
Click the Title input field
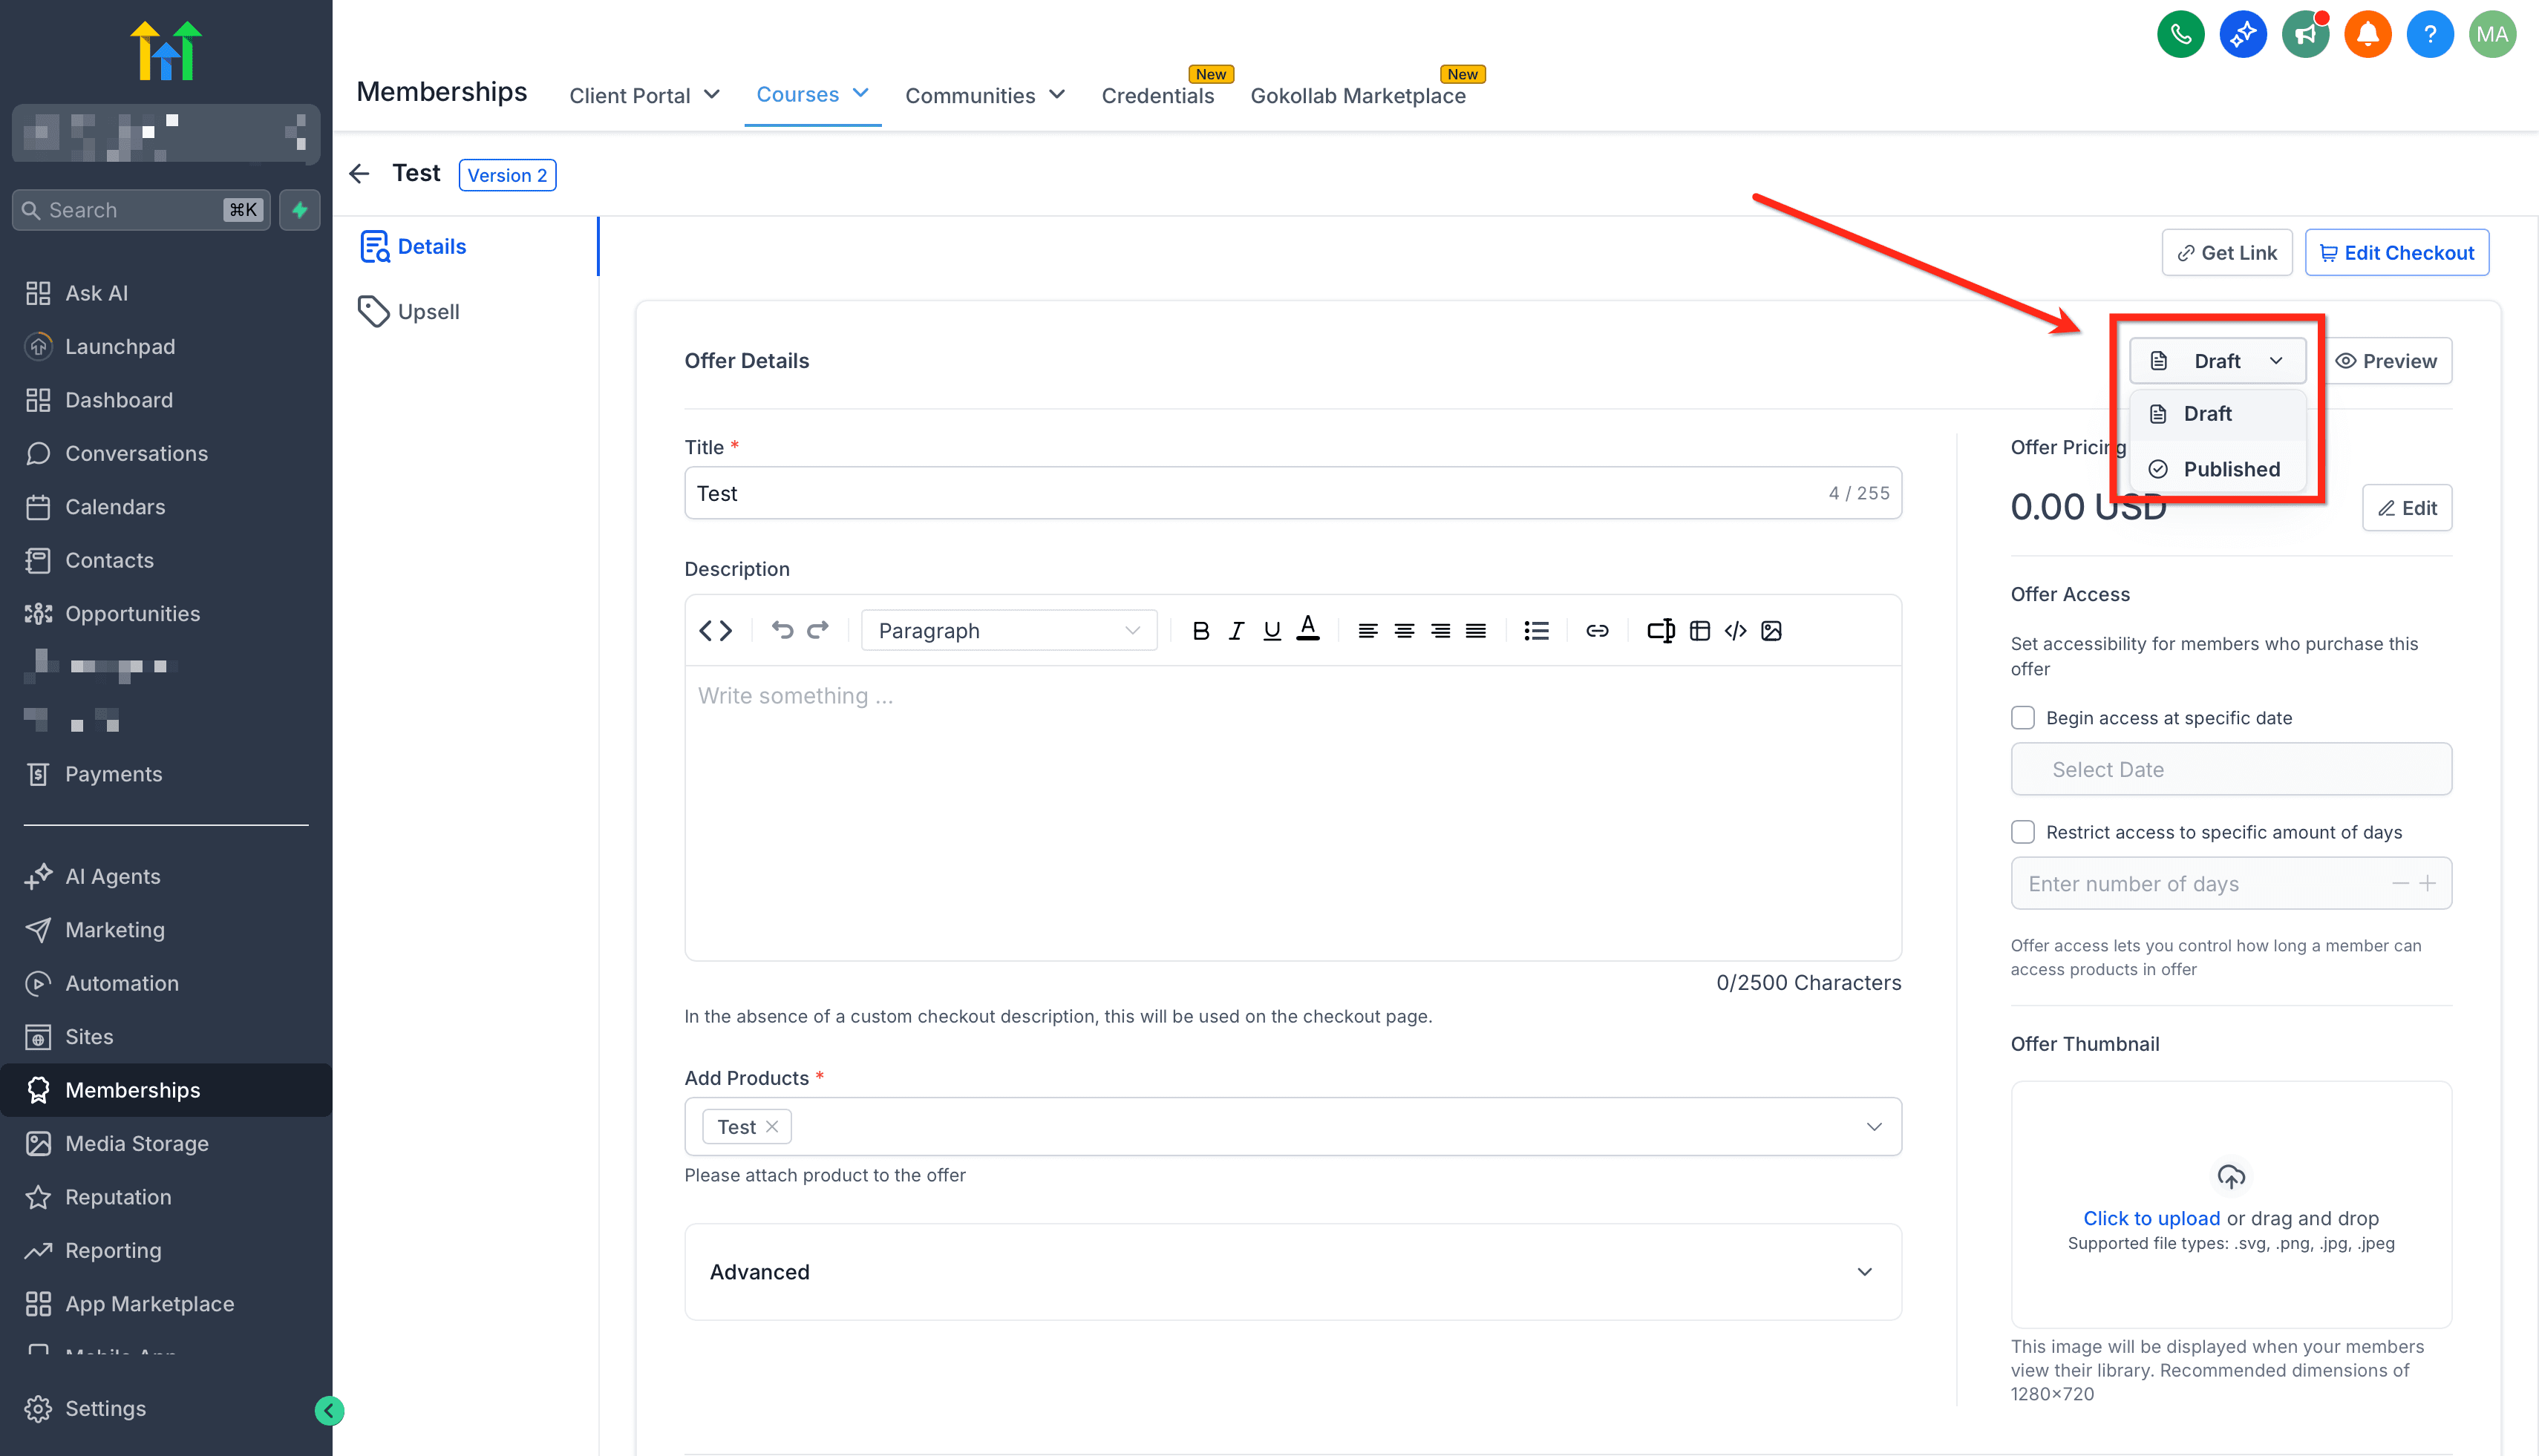pos(1293,493)
